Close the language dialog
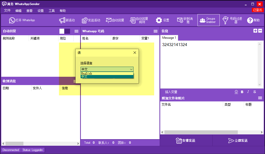 135,53
